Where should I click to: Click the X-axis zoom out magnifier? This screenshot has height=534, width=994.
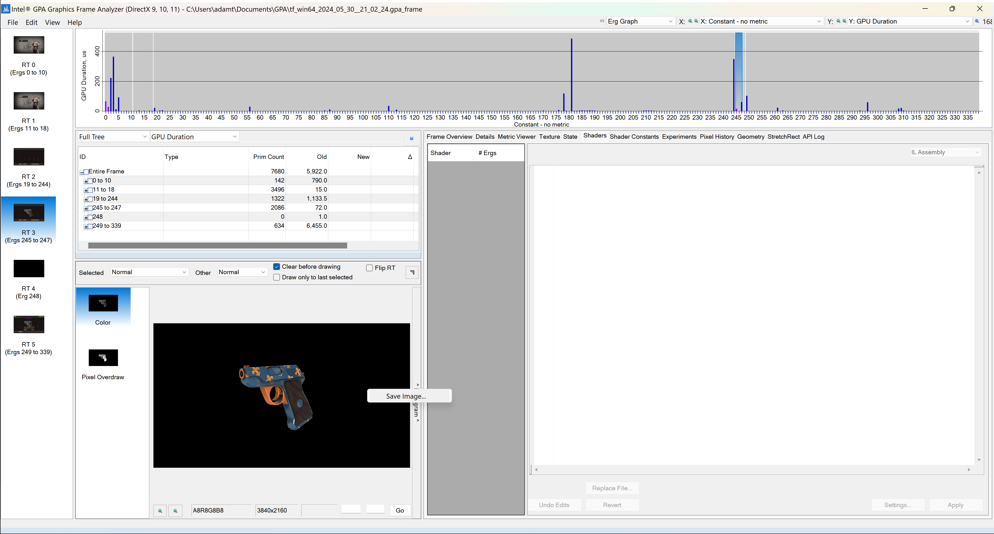(x=696, y=21)
